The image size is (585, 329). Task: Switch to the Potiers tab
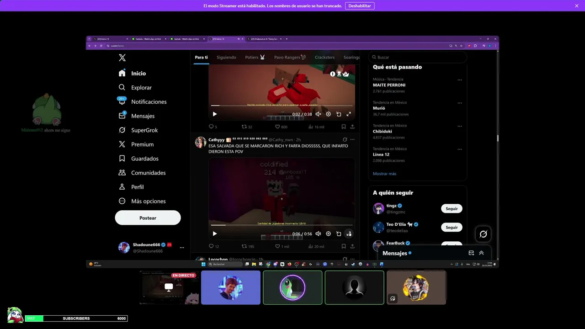[x=255, y=57]
